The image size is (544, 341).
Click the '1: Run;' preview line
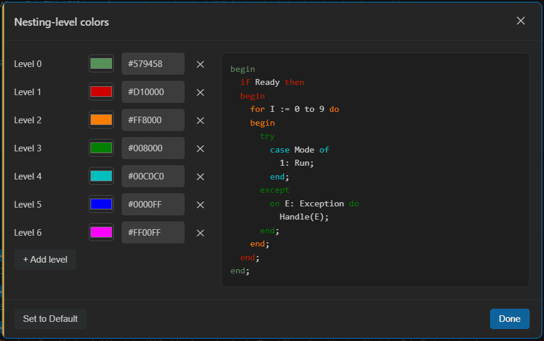(297, 163)
